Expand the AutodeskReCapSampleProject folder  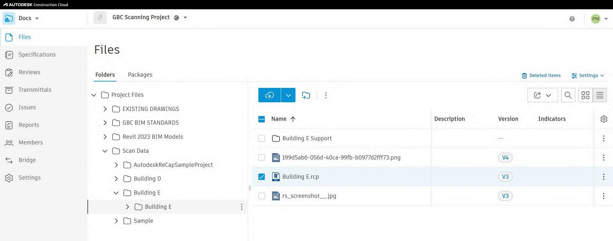pos(116,165)
